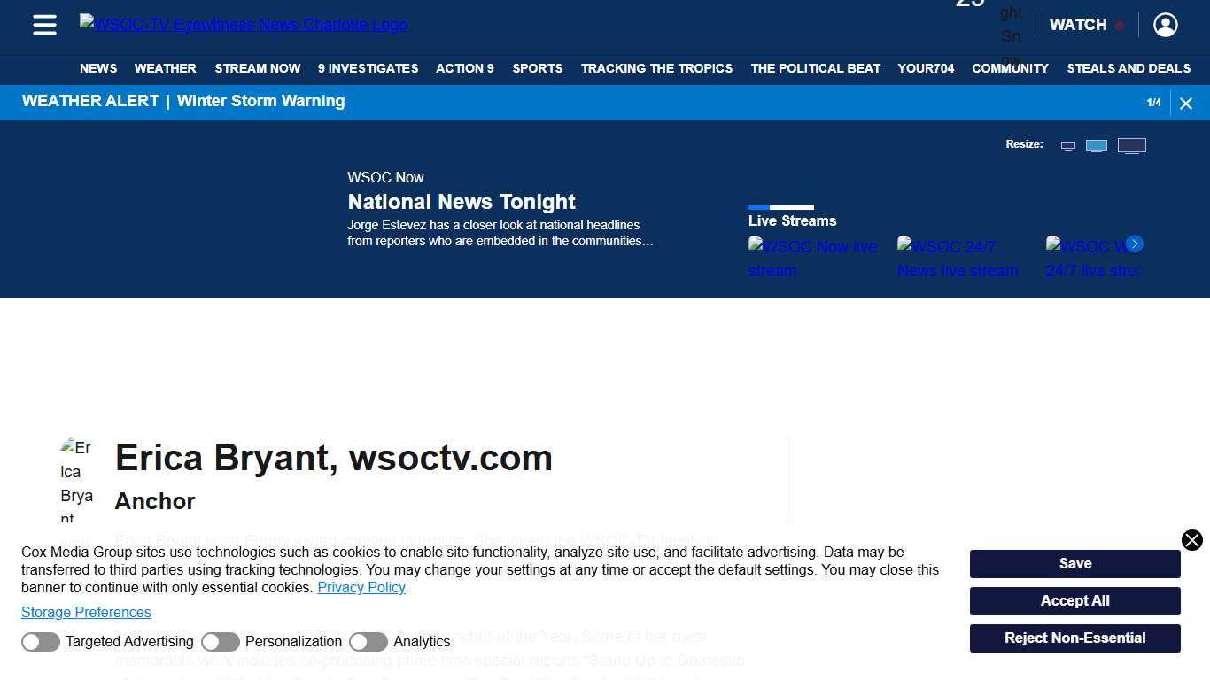Viewport: 1210px width, 680px height.
Task: Click the red live indicator beside WATCH
Action: click(x=1119, y=25)
